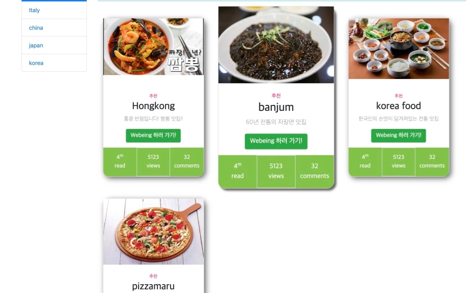
Task: Click Webeing button on Hongkong card
Action: pos(153,135)
